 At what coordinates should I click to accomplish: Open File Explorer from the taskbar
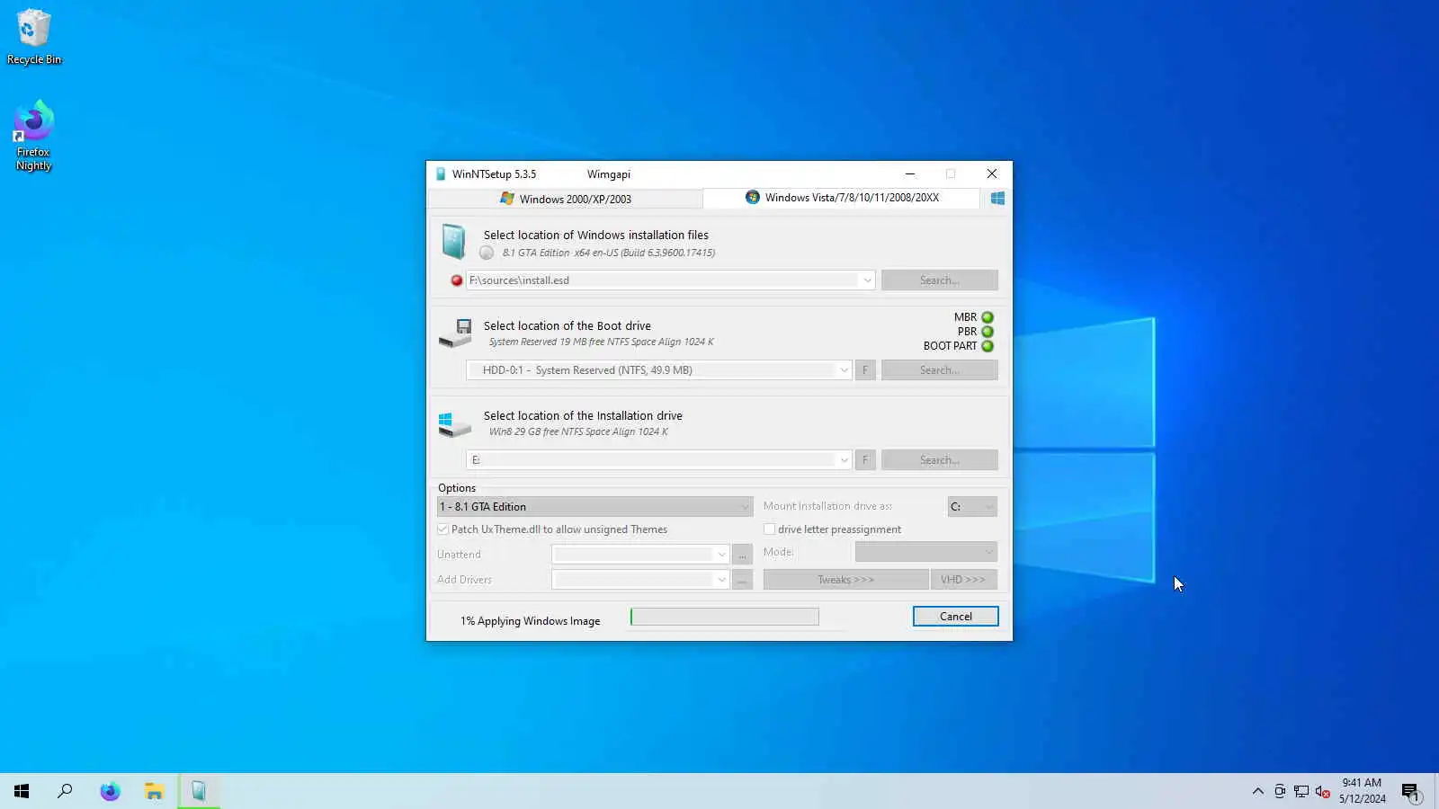coord(154,791)
